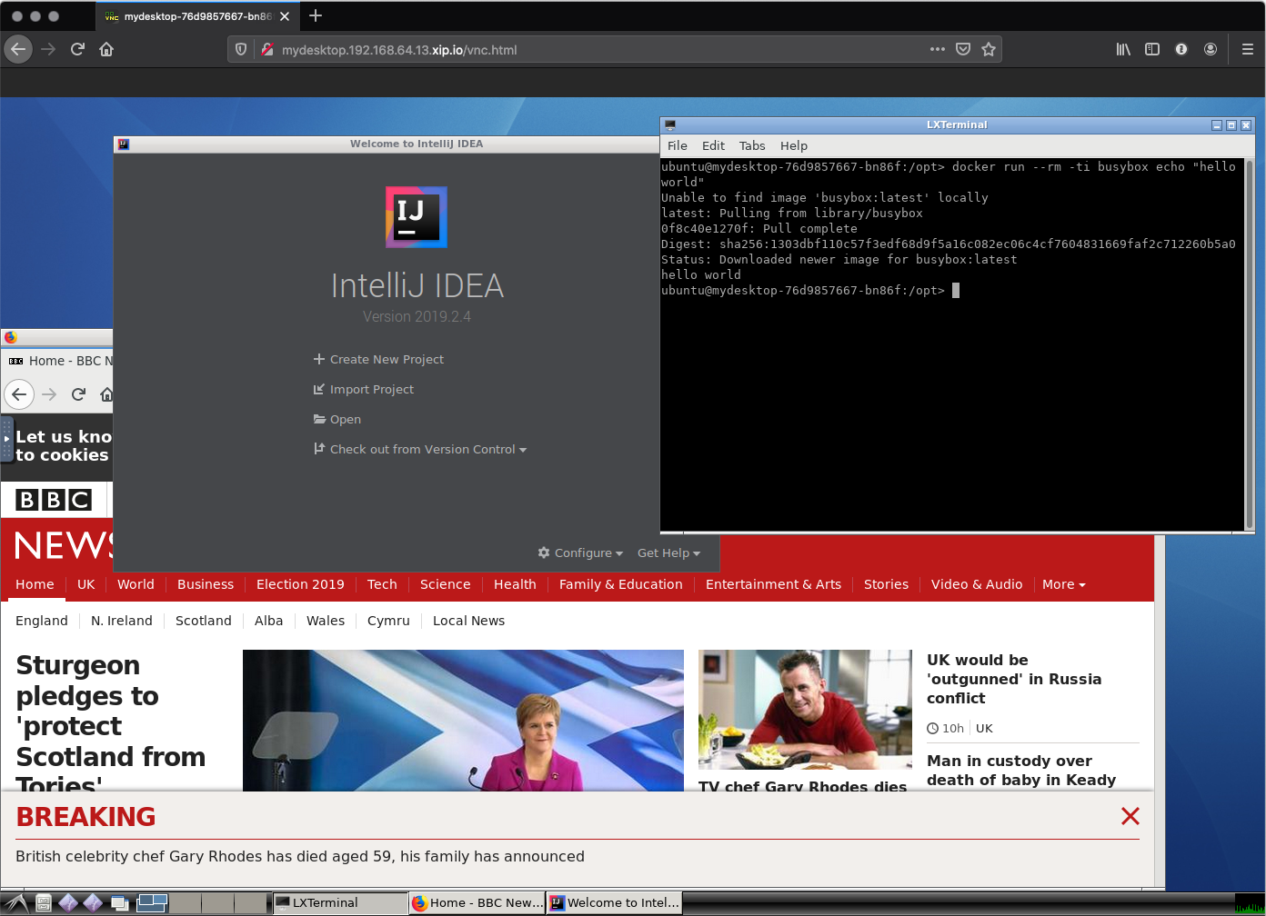Create New Project in IntelliJ
This screenshot has width=1266, height=916.
point(378,359)
